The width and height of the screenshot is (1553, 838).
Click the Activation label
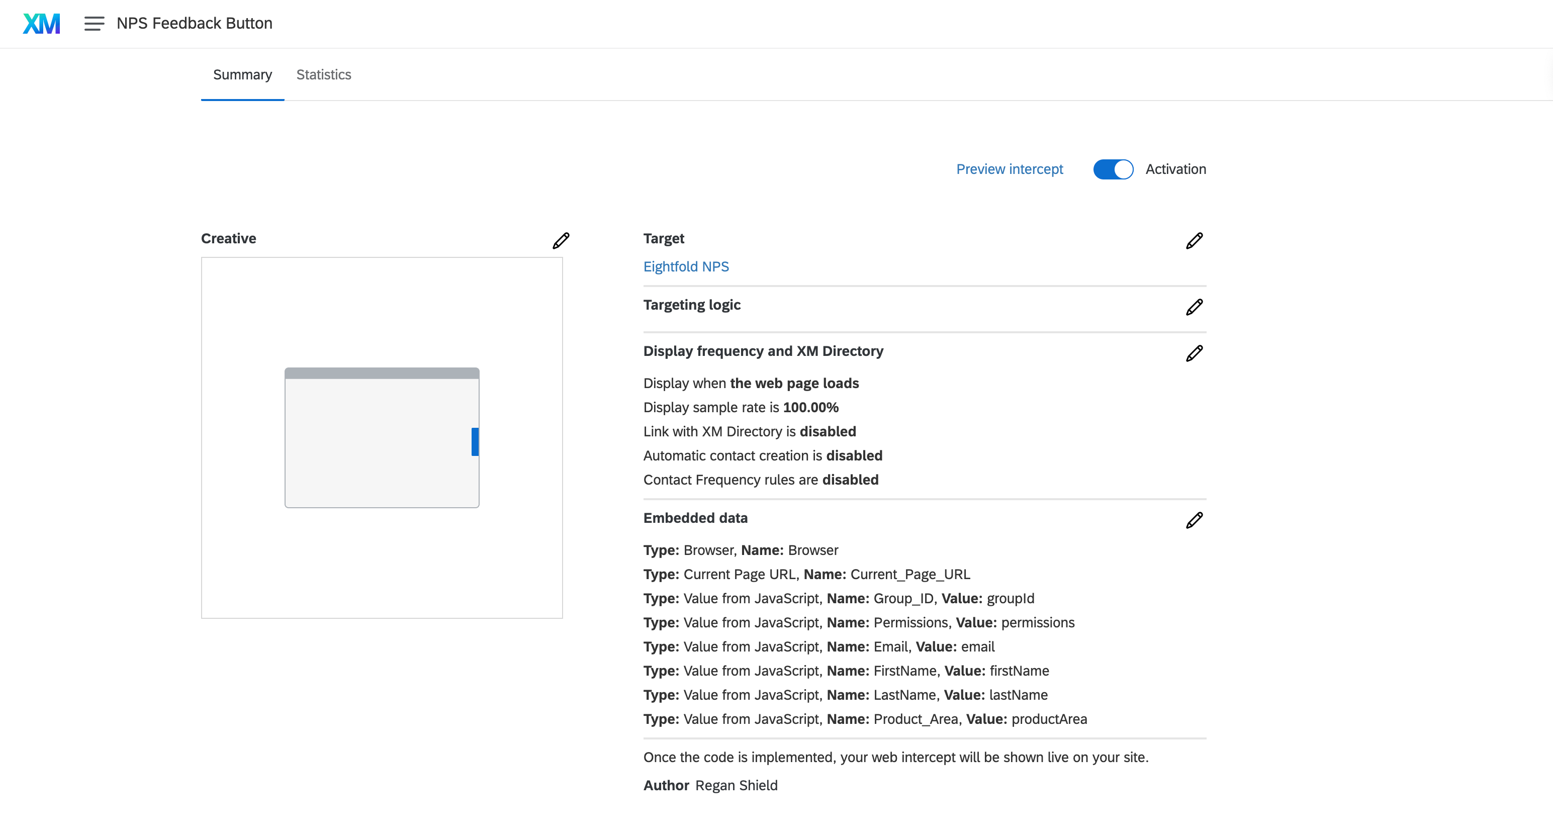pos(1175,169)
